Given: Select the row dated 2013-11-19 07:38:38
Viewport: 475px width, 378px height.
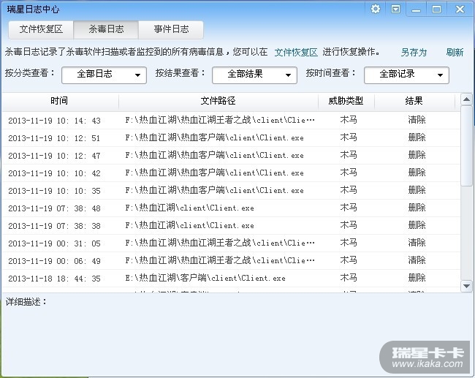Looking at the screenshot, I should click(231, 226).
